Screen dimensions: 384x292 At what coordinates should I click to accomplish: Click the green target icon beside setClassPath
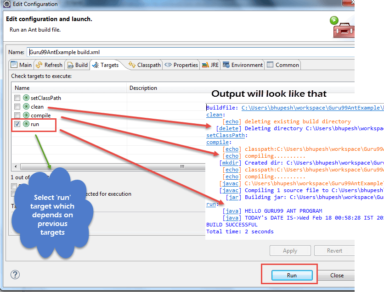(x=26, y=98)
